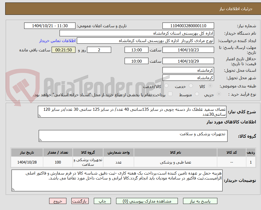
Task: Click the بازگشت (back) button
Action: tap(80, 201)
